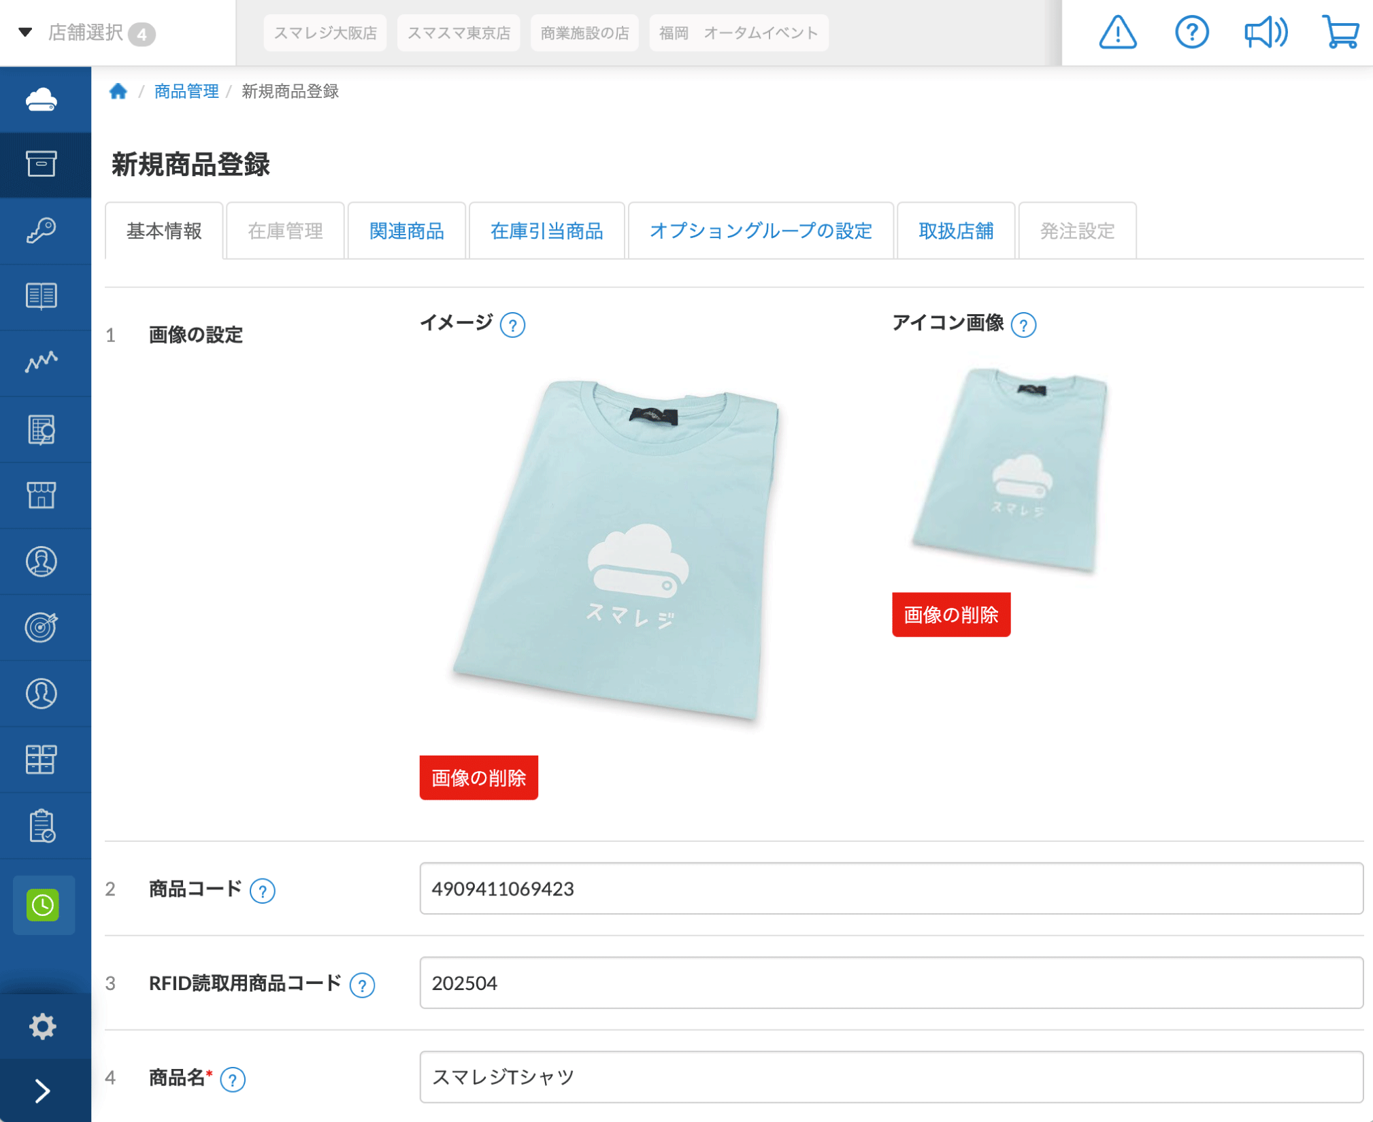The width and height of the screenshot is (1373, 1122).
Task: Show help for 商品コード field
Action: (262, 891)
